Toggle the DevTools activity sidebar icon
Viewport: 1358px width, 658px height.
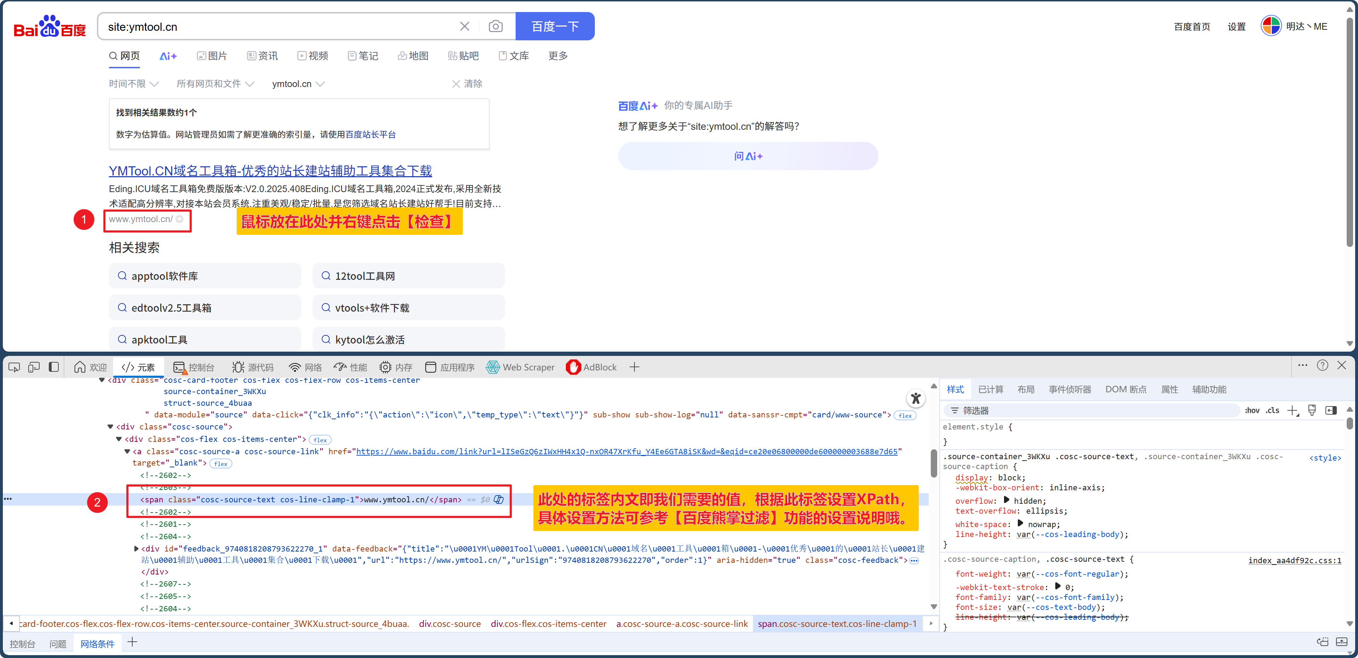tap(54, 367)
